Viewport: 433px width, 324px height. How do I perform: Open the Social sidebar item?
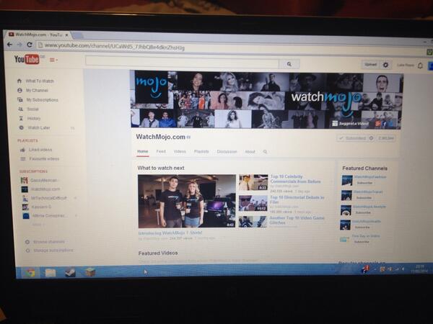32,109
